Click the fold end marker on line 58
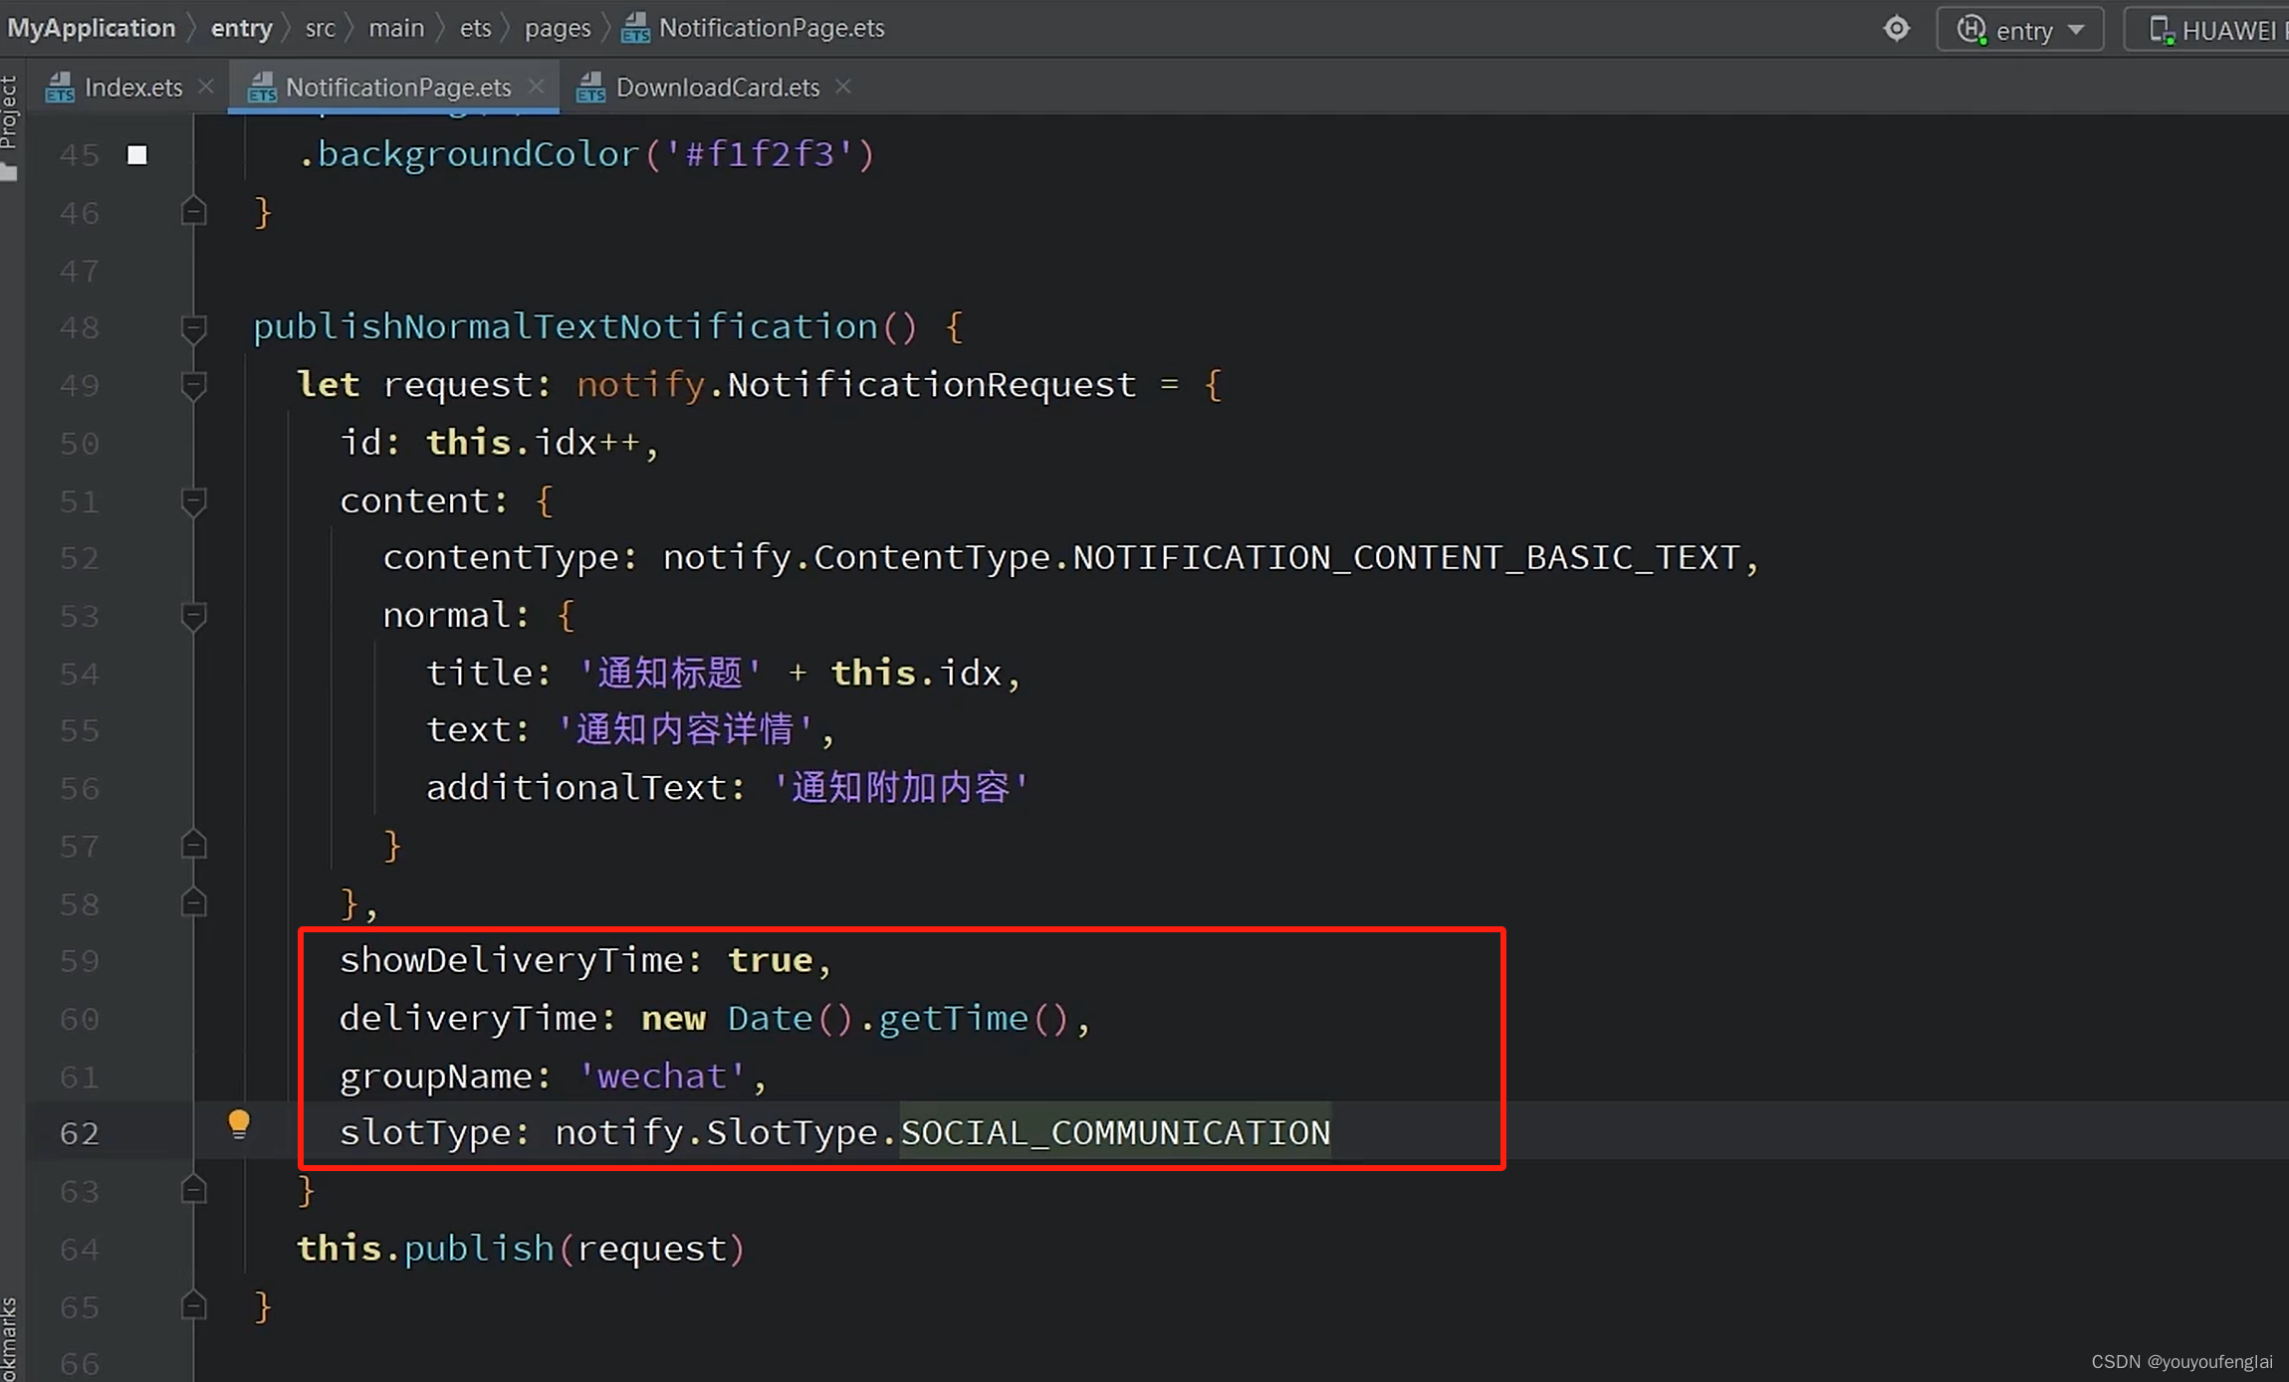The image size is (2289, 1382). click(x=194, y=902)
